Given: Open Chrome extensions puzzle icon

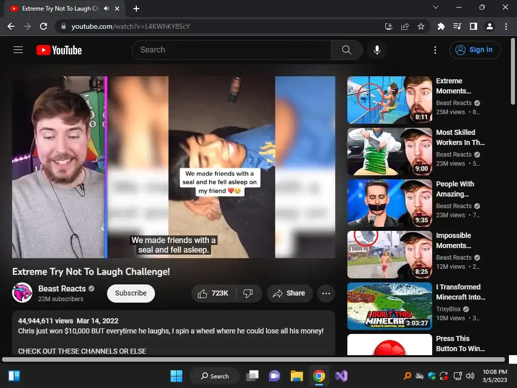Looking at the screenshot, I should coord(441,26).
